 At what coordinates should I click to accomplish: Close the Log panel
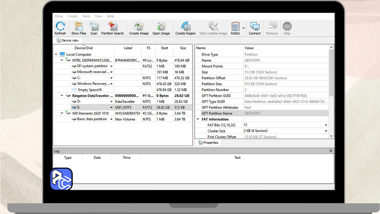331,151
